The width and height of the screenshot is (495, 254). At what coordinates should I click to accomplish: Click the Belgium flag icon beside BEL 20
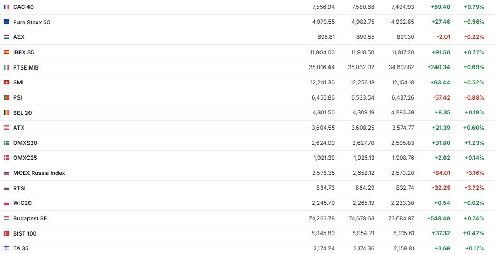coord(6,113)
